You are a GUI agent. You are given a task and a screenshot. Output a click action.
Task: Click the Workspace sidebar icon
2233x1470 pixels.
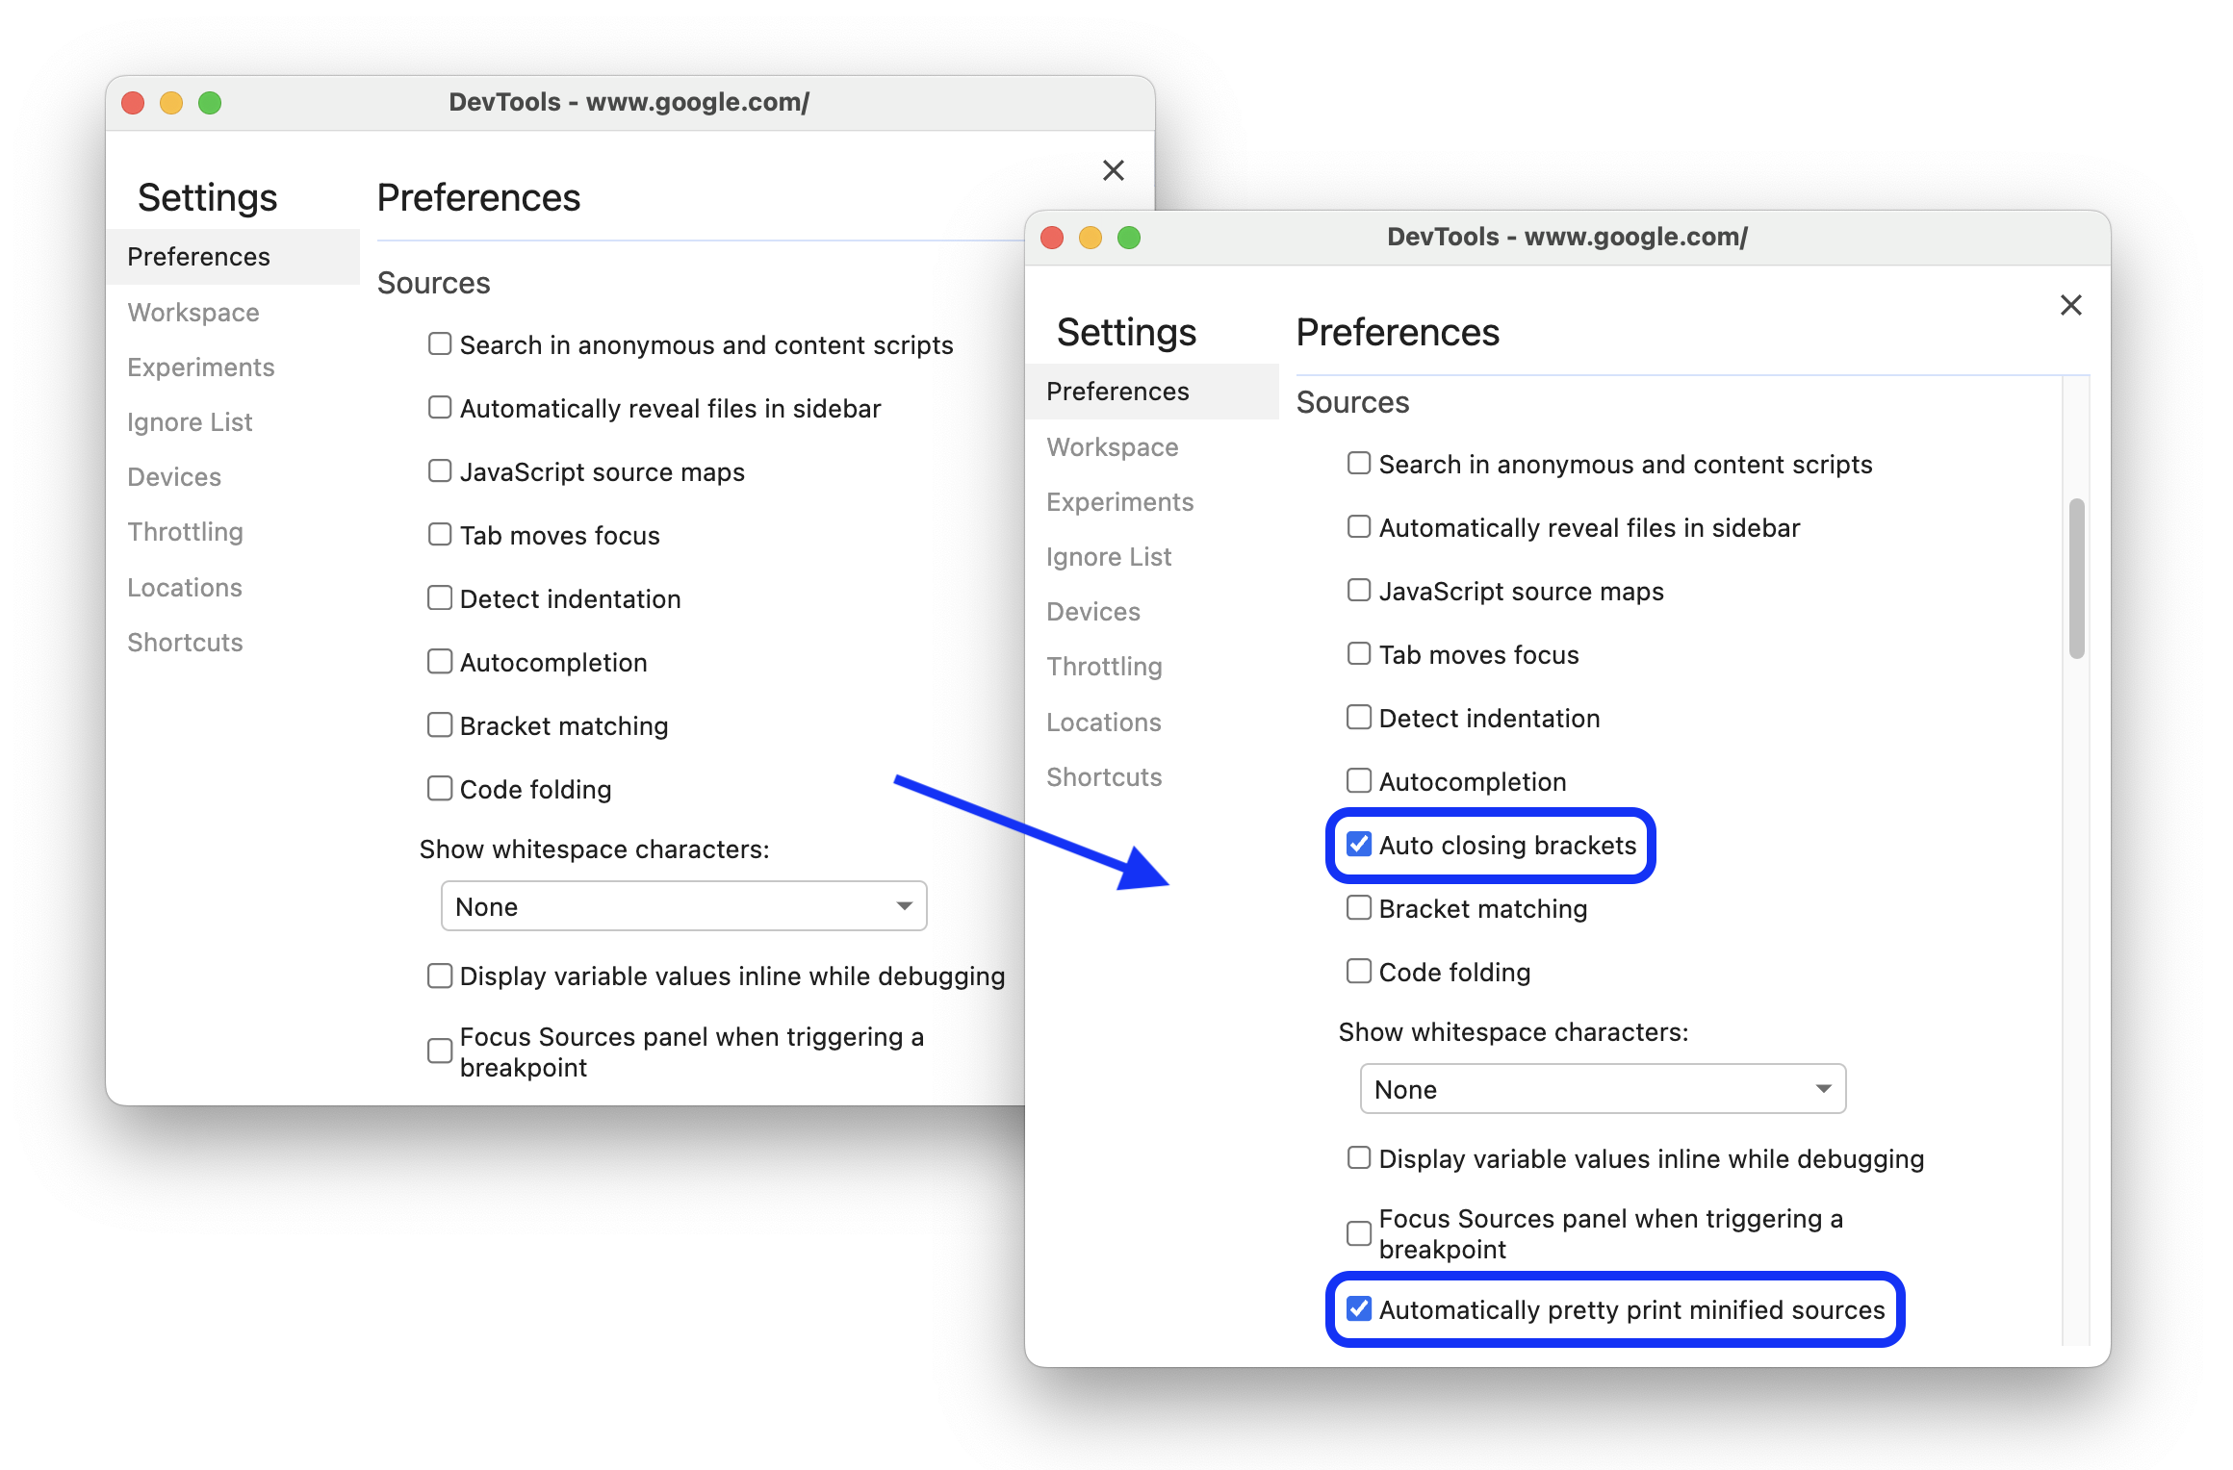click(1113, 446)
